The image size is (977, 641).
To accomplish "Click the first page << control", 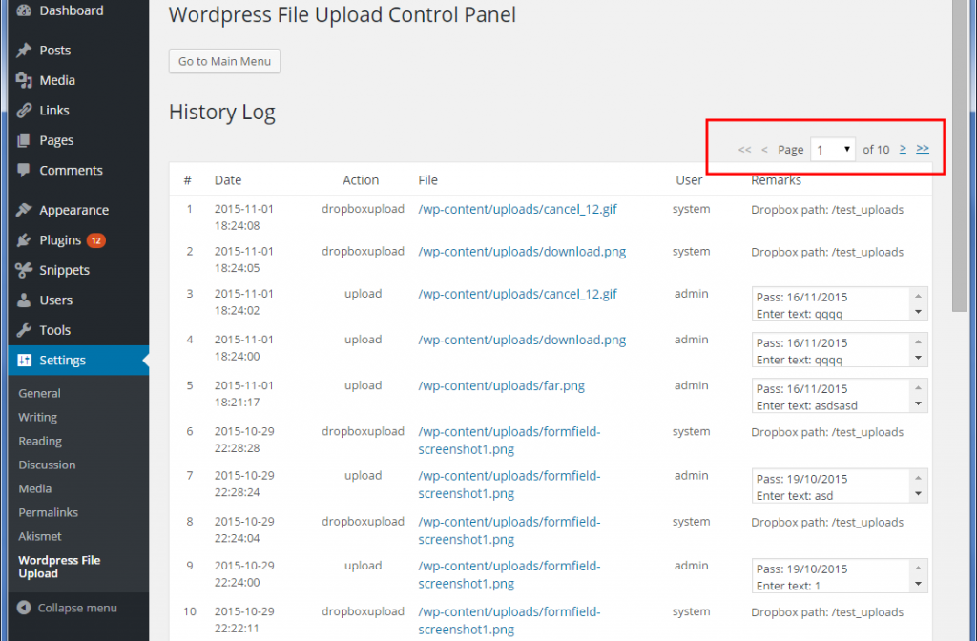I will pyautogui.click(x=744, y=150).
